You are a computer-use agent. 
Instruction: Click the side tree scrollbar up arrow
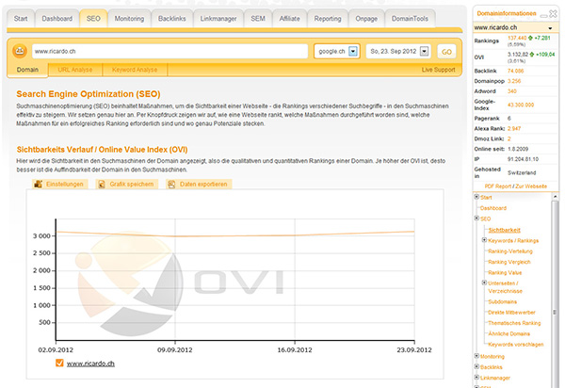[x=555, y=196]
